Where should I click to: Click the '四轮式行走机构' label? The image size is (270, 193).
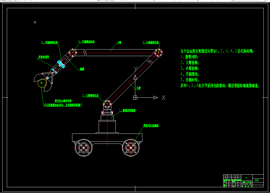coord(151,126)
